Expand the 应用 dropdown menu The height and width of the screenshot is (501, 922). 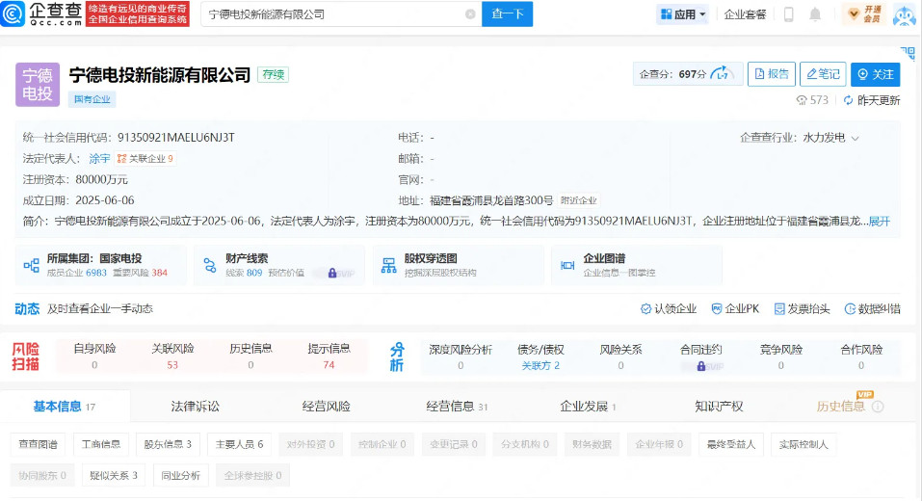coord(683,14)
